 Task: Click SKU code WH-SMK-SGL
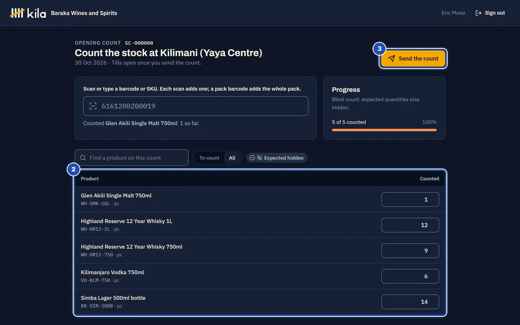(95, 204)
